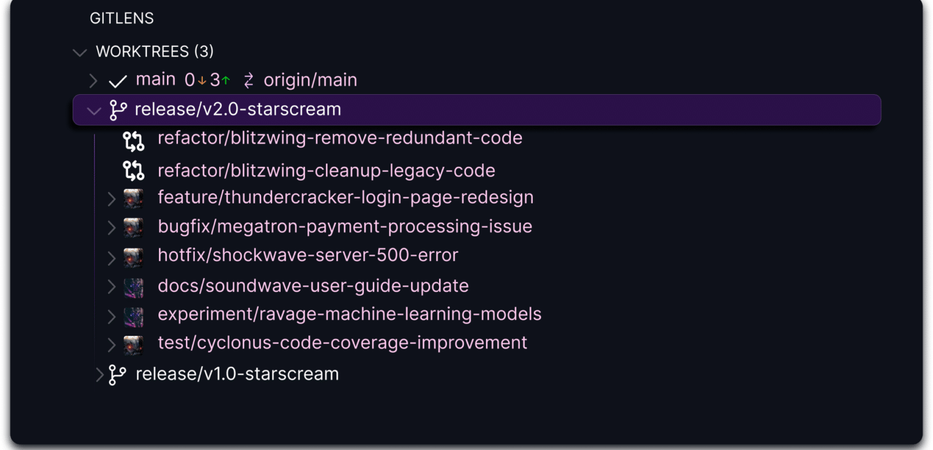Select the test/cyclonus-code-coverage-improvement branch
This screenshot has width=933, height=450.
[342, 343]
